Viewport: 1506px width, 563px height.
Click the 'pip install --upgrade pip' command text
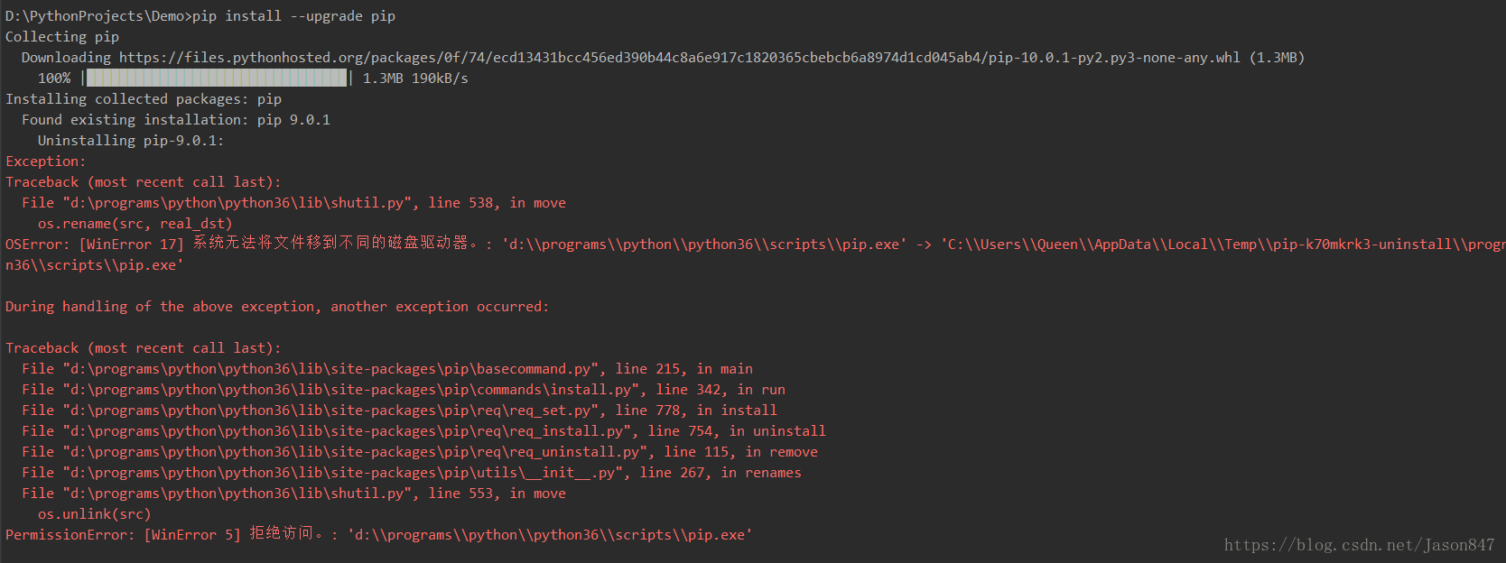point(293,16)
